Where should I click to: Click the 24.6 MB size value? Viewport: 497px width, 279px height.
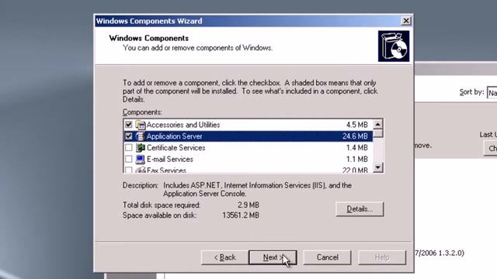click(355, 136)
